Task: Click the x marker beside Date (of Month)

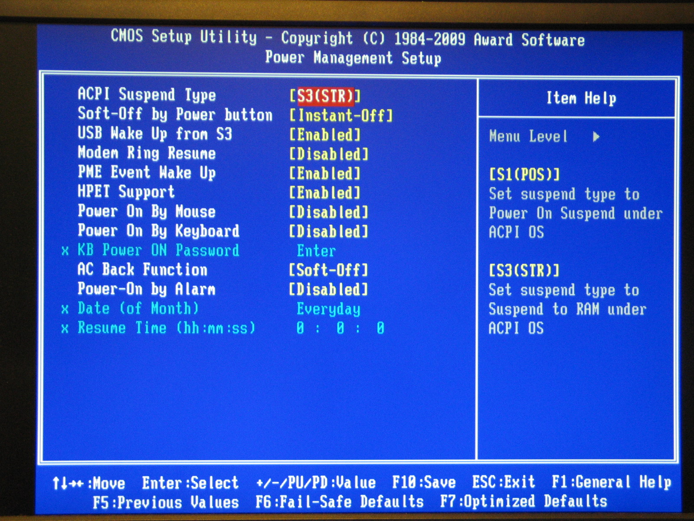Action: (65, 309)
